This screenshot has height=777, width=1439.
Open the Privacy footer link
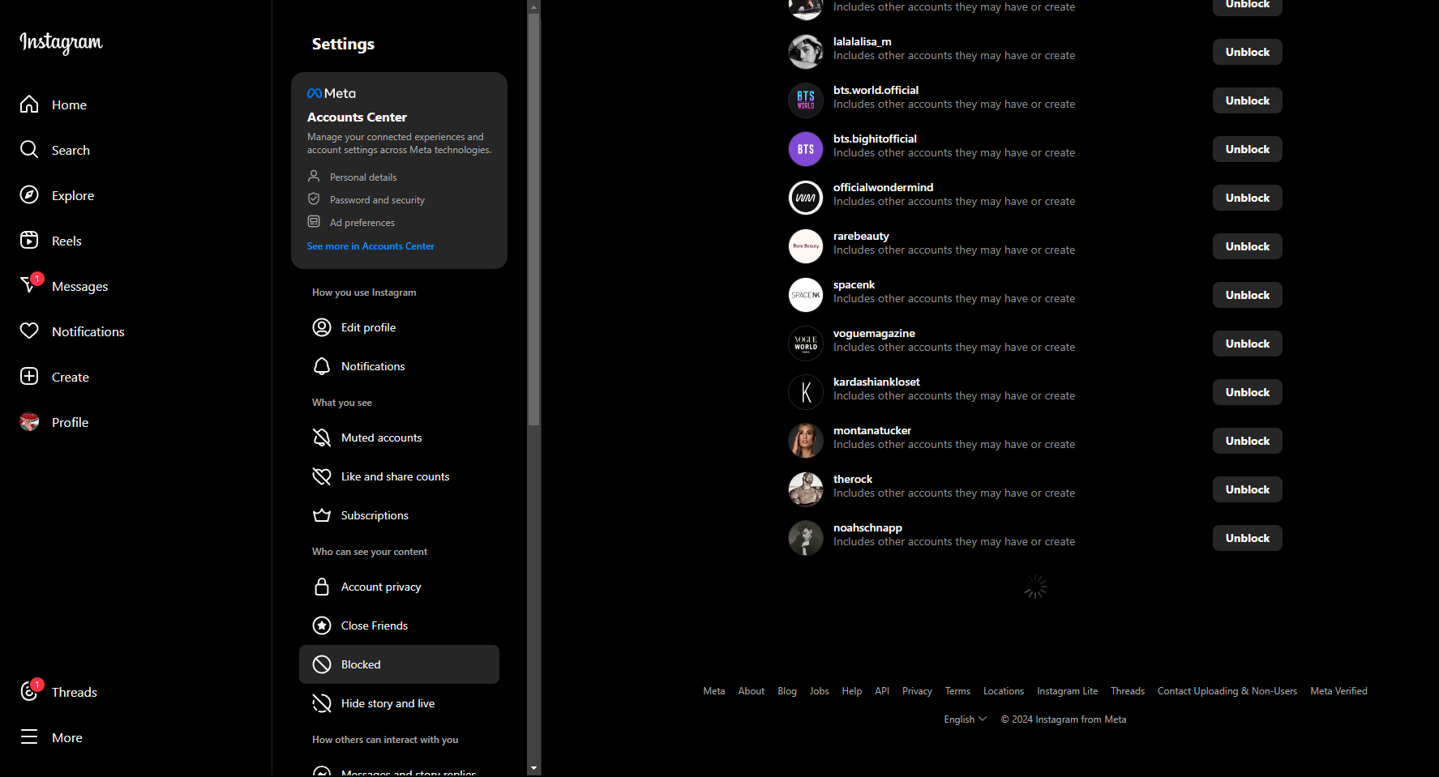[x=917, y=691]
